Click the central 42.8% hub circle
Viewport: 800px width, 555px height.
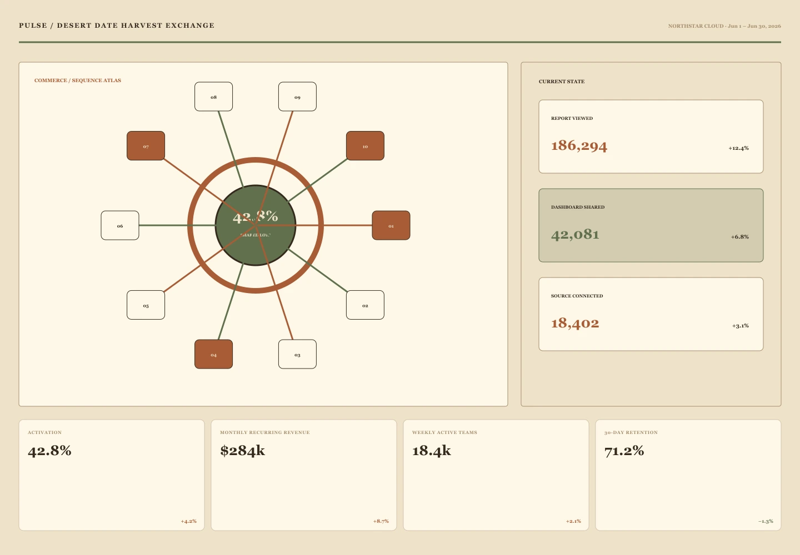click(x=256, y=225)
